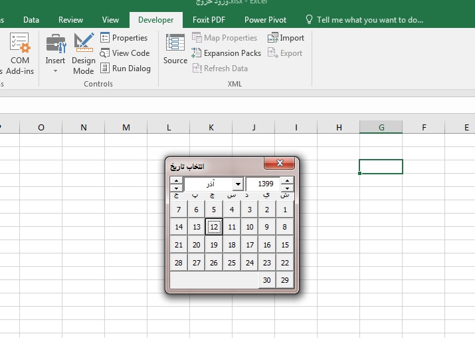Pick day 30 in the calendar
This screenshot has height=338, width=475.
267,280
